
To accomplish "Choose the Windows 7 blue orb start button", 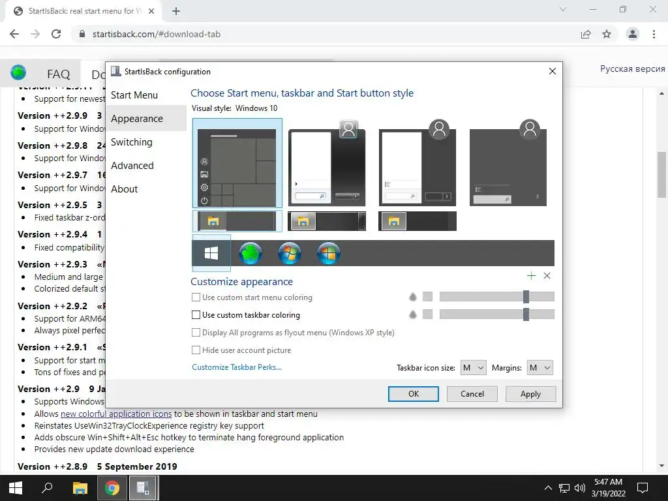I will [x=290, y=253].
